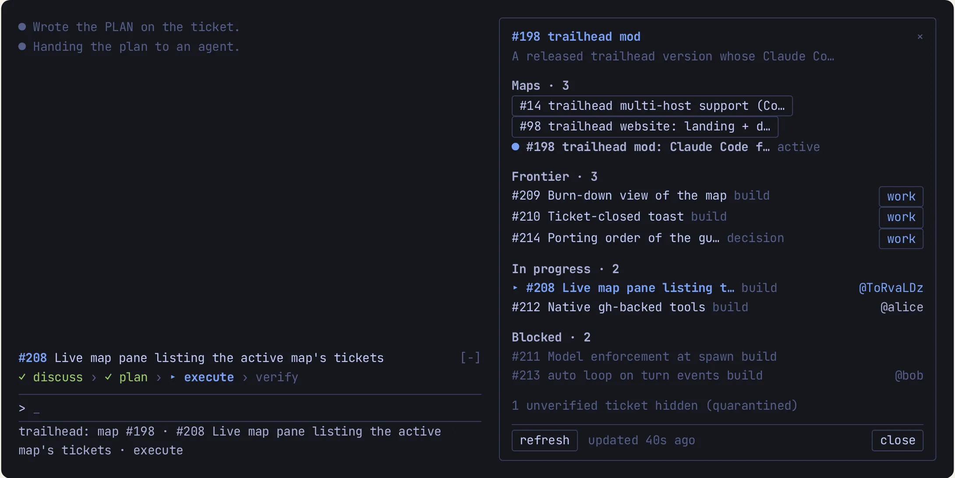Viewport: 955px width, 478px height.
Task: Select the execute phase step
Action: tap(209, 377)
